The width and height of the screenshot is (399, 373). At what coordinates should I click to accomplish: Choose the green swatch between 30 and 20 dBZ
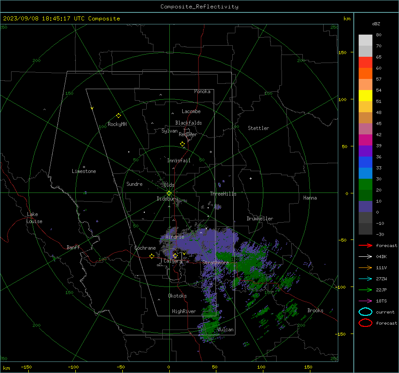365,185
